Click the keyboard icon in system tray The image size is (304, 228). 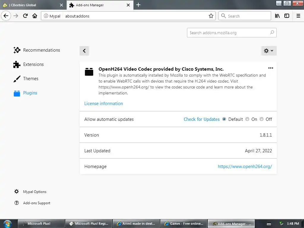coord(269,224)
